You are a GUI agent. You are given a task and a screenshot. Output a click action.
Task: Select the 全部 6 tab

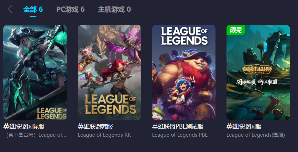[33, 9]
